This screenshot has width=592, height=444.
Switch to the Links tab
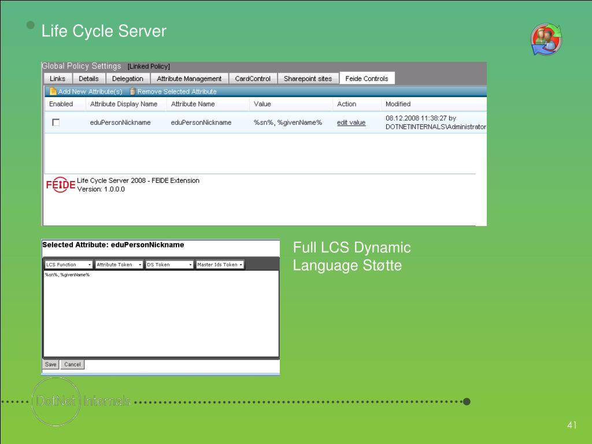coord(58,79)
